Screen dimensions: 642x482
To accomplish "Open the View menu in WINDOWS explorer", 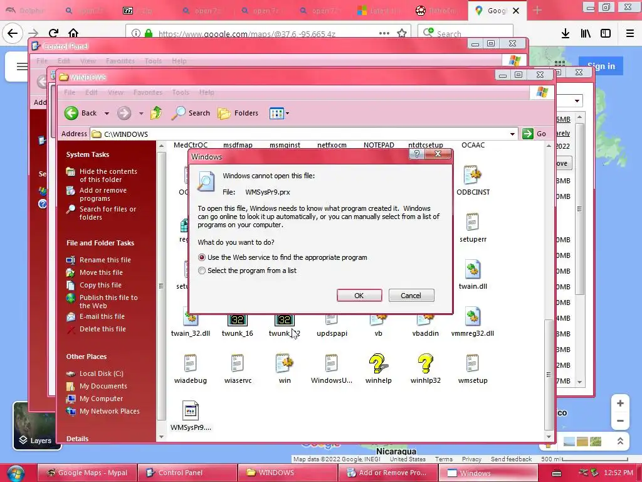I will coord(116,92).
